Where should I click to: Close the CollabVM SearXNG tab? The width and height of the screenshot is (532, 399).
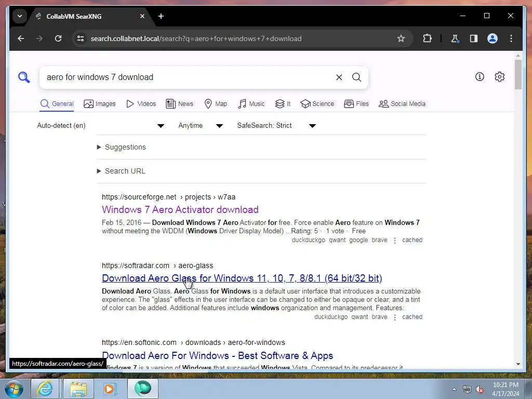(142, 16)
